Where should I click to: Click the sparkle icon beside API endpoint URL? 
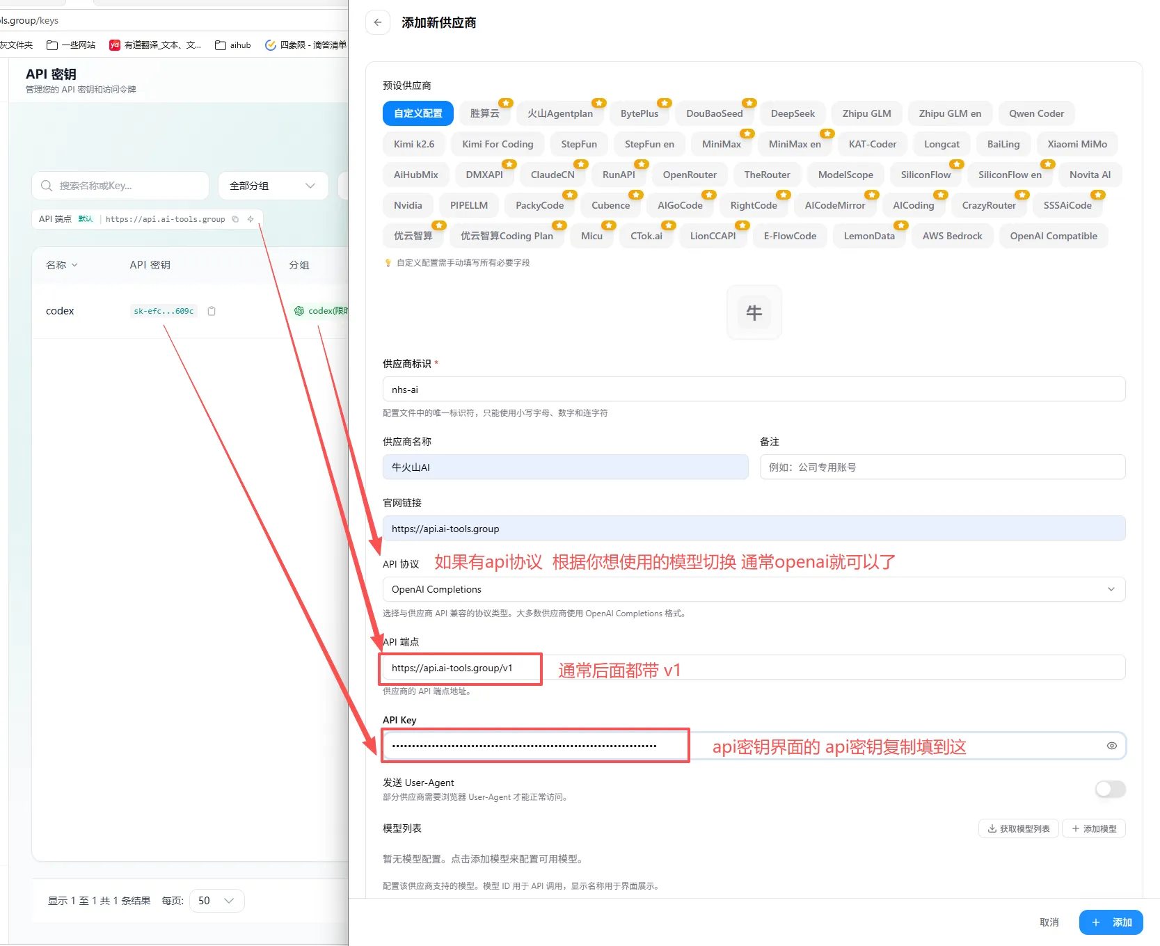click(251, 219)
